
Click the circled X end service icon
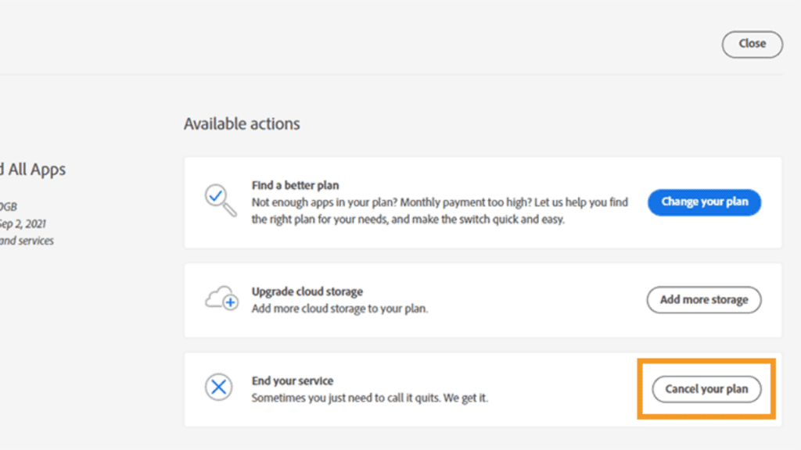(x=217, y=387)
